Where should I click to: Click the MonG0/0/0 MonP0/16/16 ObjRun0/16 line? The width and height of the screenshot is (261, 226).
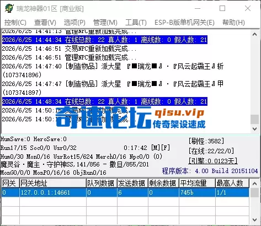54,173
